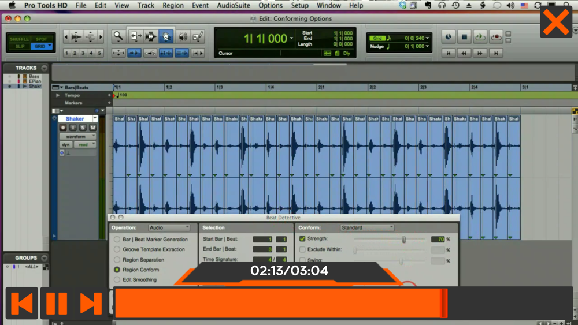Record-enable the Shaker track
This screenshot has width=578, height=325.
[63, 128]
